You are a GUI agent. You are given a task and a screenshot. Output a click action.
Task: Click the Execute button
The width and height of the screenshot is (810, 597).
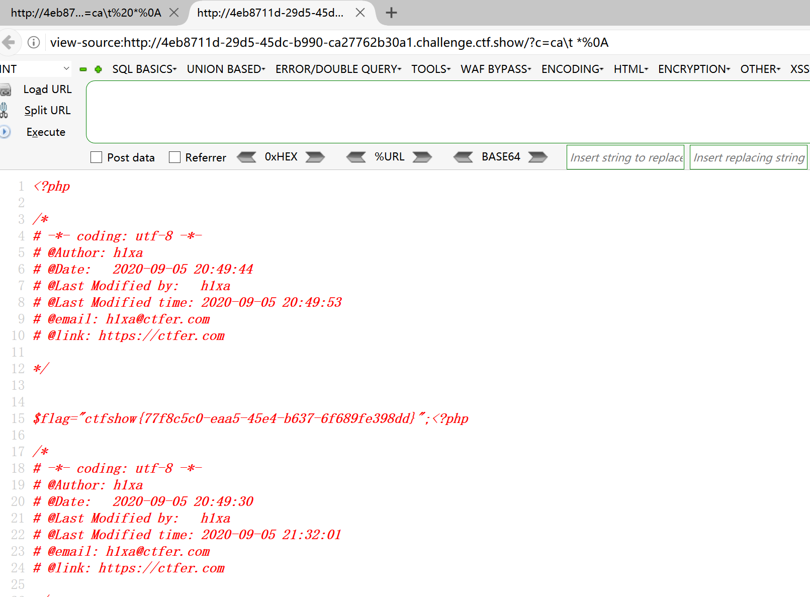(46, 132)
